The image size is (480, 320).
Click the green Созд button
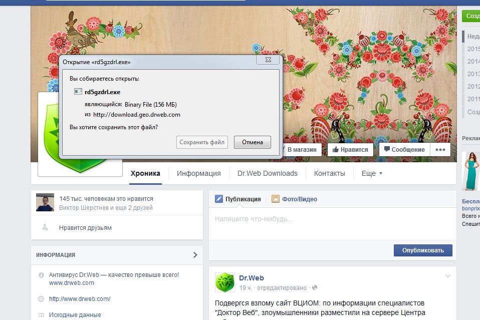[x=471, y=16]
